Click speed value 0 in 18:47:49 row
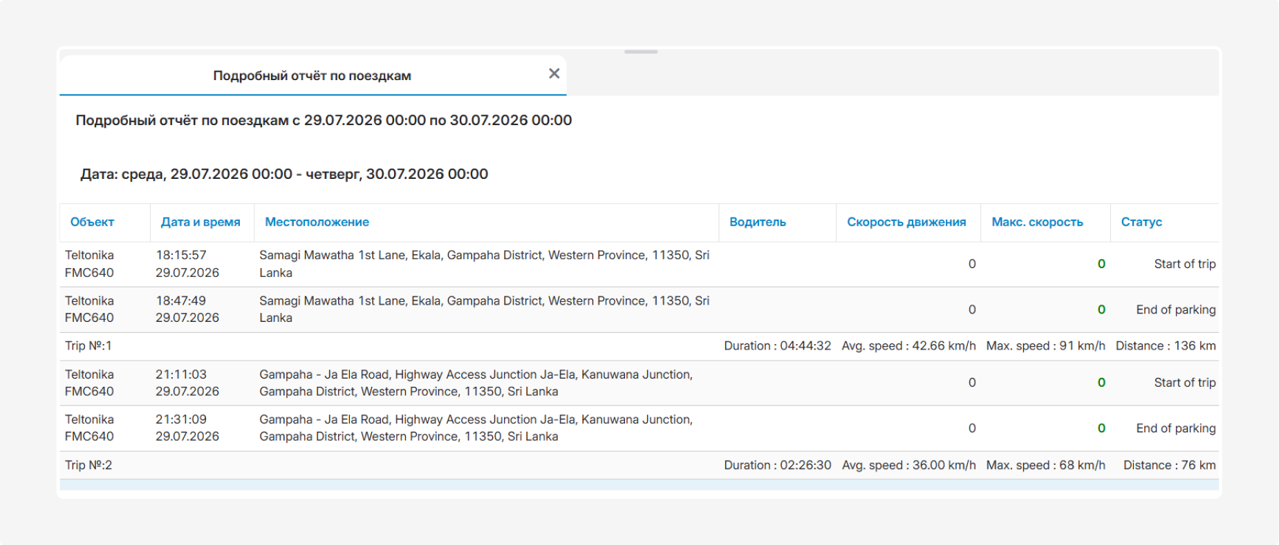Image resolution: width=1279 pixels, height=545 pixels. [x=972, y=309]
